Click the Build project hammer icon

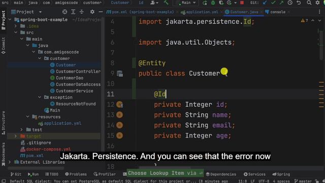tap(166, 3)
